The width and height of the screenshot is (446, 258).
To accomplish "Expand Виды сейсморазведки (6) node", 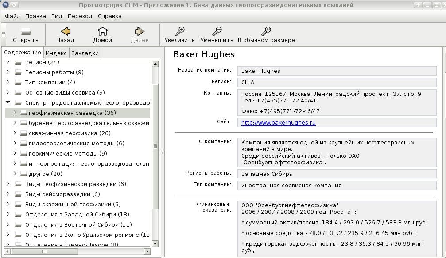I will (x=8, y=194).
